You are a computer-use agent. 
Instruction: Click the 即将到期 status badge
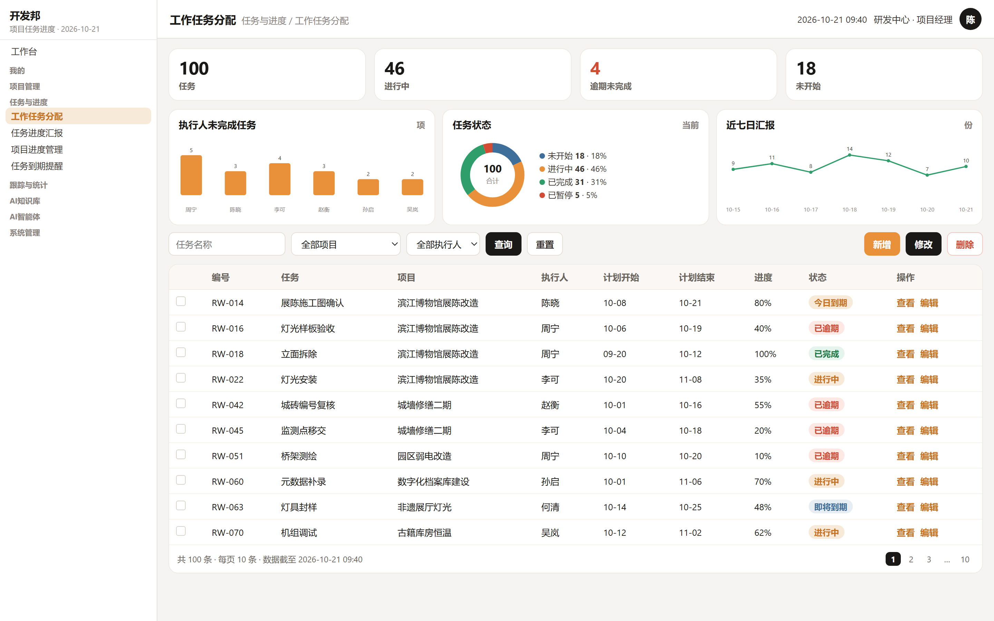[x=830, y=507]
